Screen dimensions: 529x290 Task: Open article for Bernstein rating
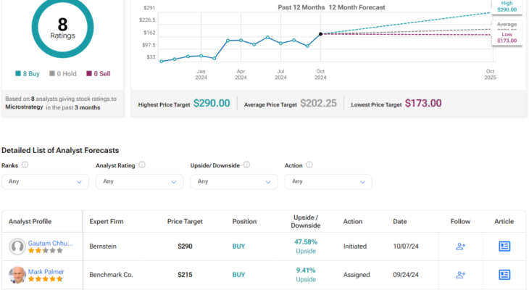click(504, 246)
